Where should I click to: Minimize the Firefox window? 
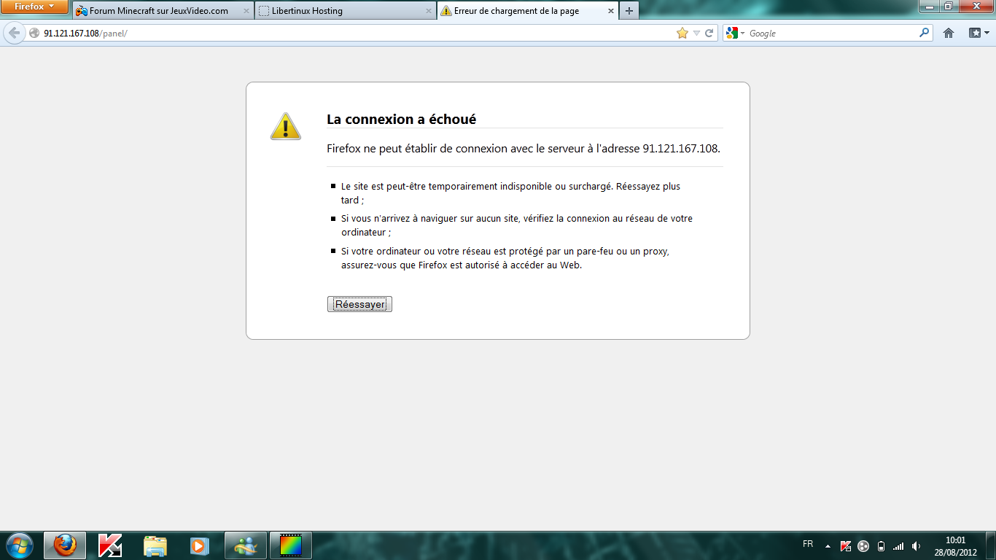tap(929, 7)
